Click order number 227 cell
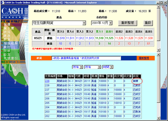Image resolution: width=168 pixels, height=121 pixels. pos(50,90)
